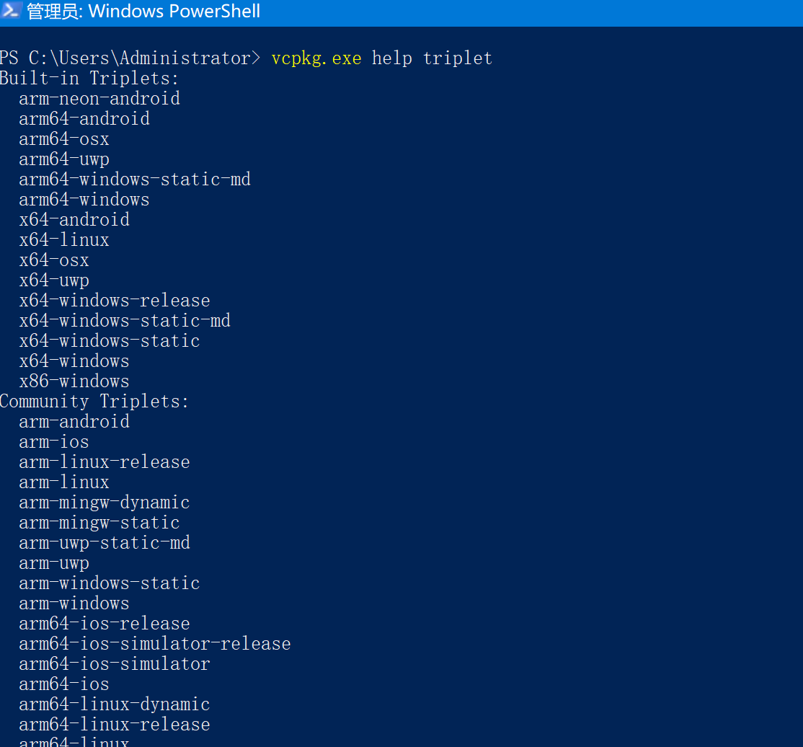Viewport: 803px width, 747px height.
Task: Click the x64-windows-release triplet entry
Action: [x=115, y=300]
